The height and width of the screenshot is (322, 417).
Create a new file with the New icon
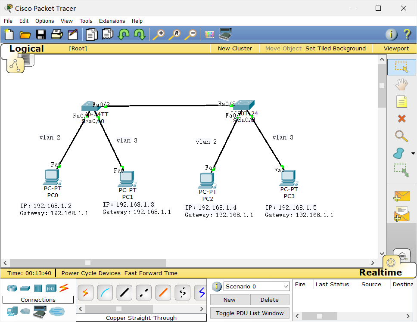pos(9,34)
